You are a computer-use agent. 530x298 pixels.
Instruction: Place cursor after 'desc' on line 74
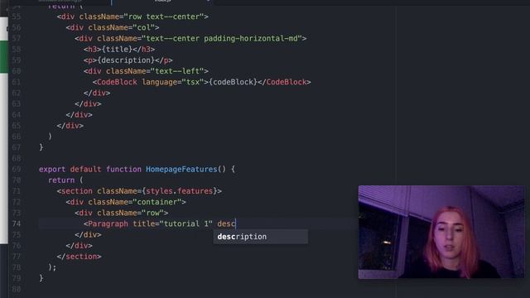[x=235, y=223]
